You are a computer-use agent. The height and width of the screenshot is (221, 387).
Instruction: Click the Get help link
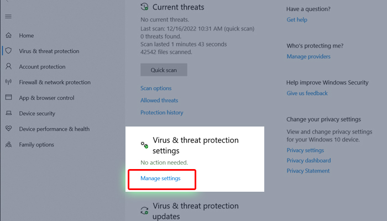297,20
